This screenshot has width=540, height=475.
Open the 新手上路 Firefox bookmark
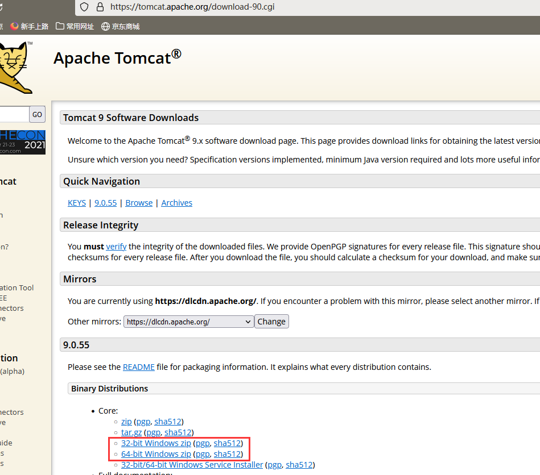click(29, 27)
